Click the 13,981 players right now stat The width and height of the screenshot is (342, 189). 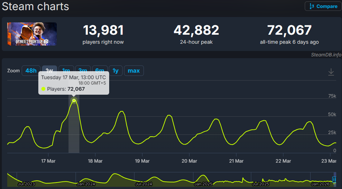(103, 31)
